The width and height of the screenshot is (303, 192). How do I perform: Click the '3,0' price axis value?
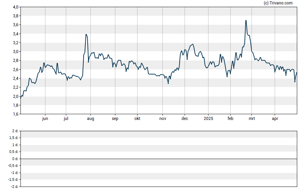(x=16, y=52)
